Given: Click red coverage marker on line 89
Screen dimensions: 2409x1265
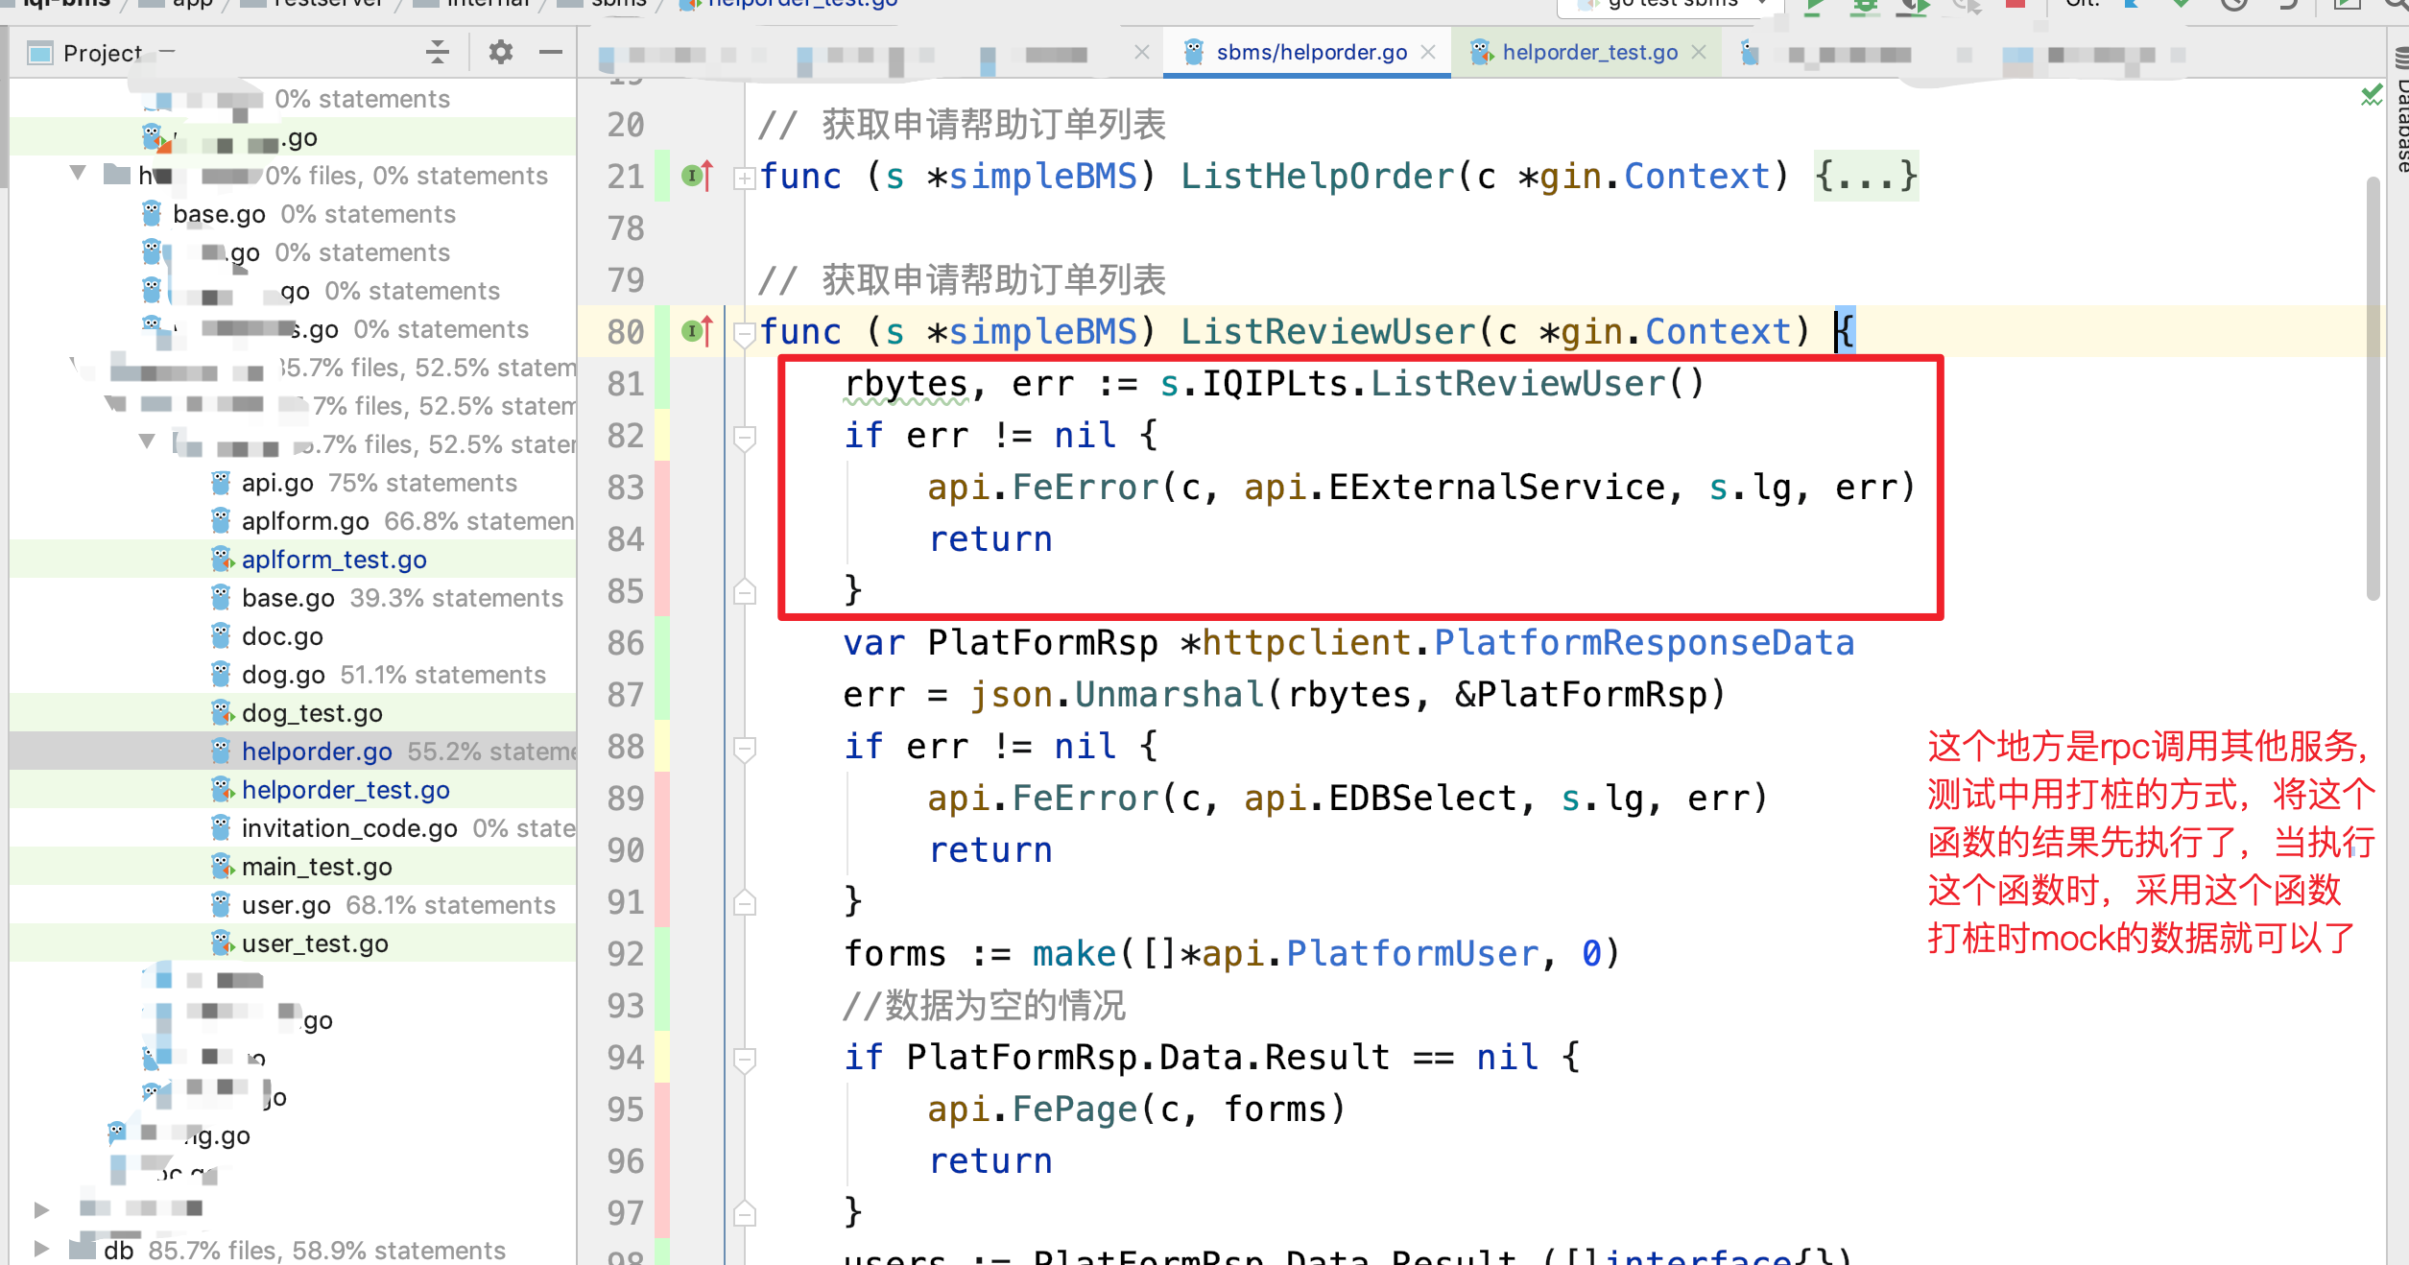Looking at the screenshot, I should pos(662,798).
